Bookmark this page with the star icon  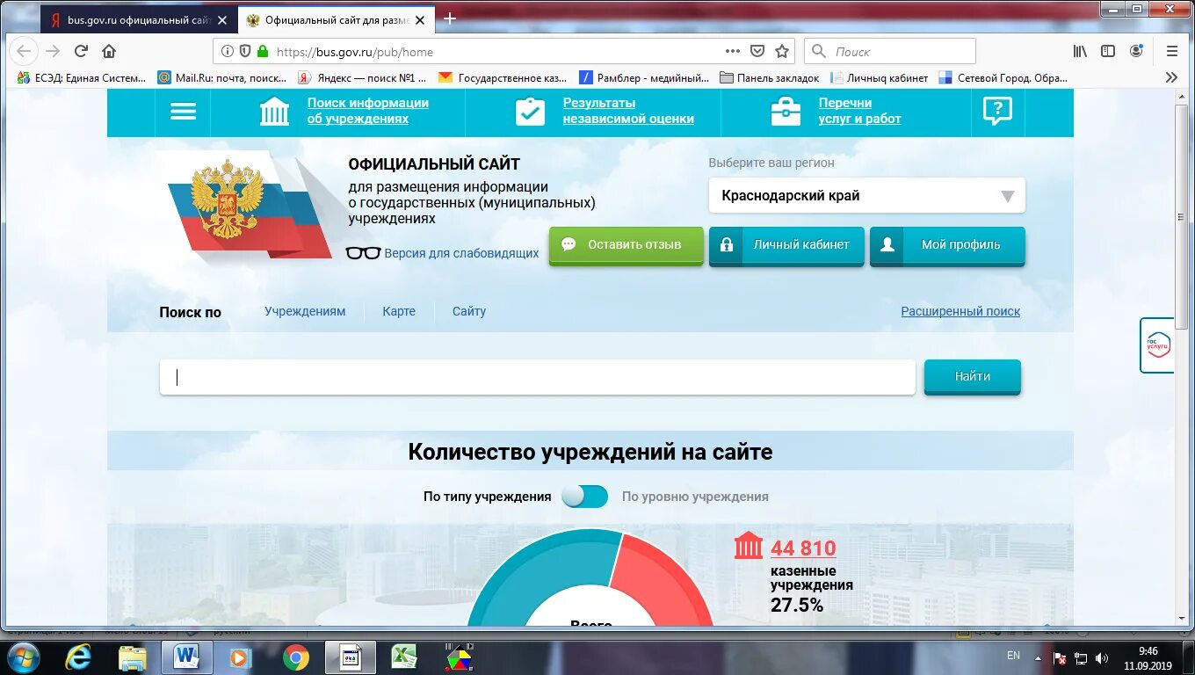(x=781, y=51)
